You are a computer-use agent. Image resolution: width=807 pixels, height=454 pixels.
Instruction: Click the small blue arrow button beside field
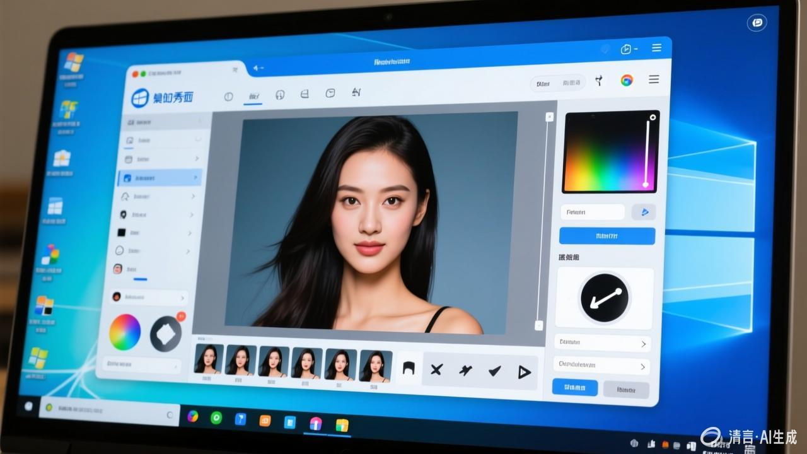[644, 212]
